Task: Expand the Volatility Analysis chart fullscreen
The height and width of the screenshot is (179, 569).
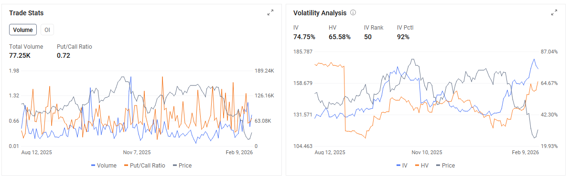Action: [554, 13]
